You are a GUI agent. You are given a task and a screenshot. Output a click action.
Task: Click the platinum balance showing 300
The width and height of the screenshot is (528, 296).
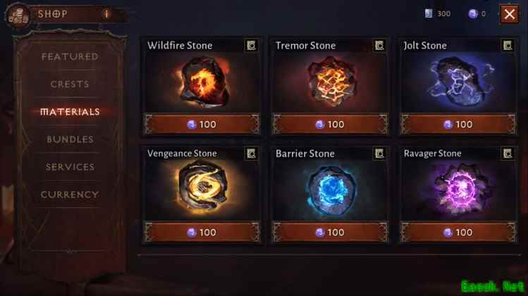tap(438, 14)
